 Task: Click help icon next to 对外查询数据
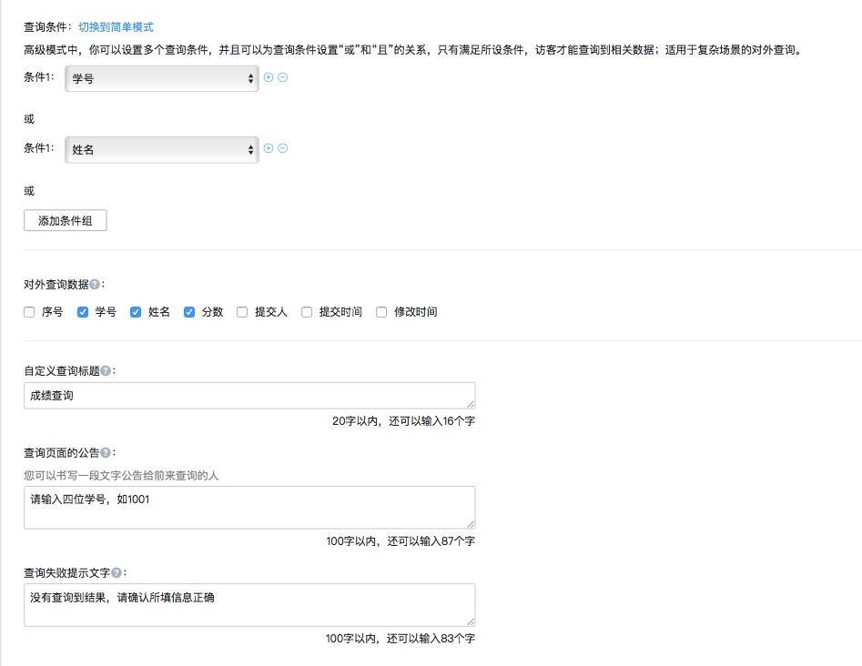(95, 284)
